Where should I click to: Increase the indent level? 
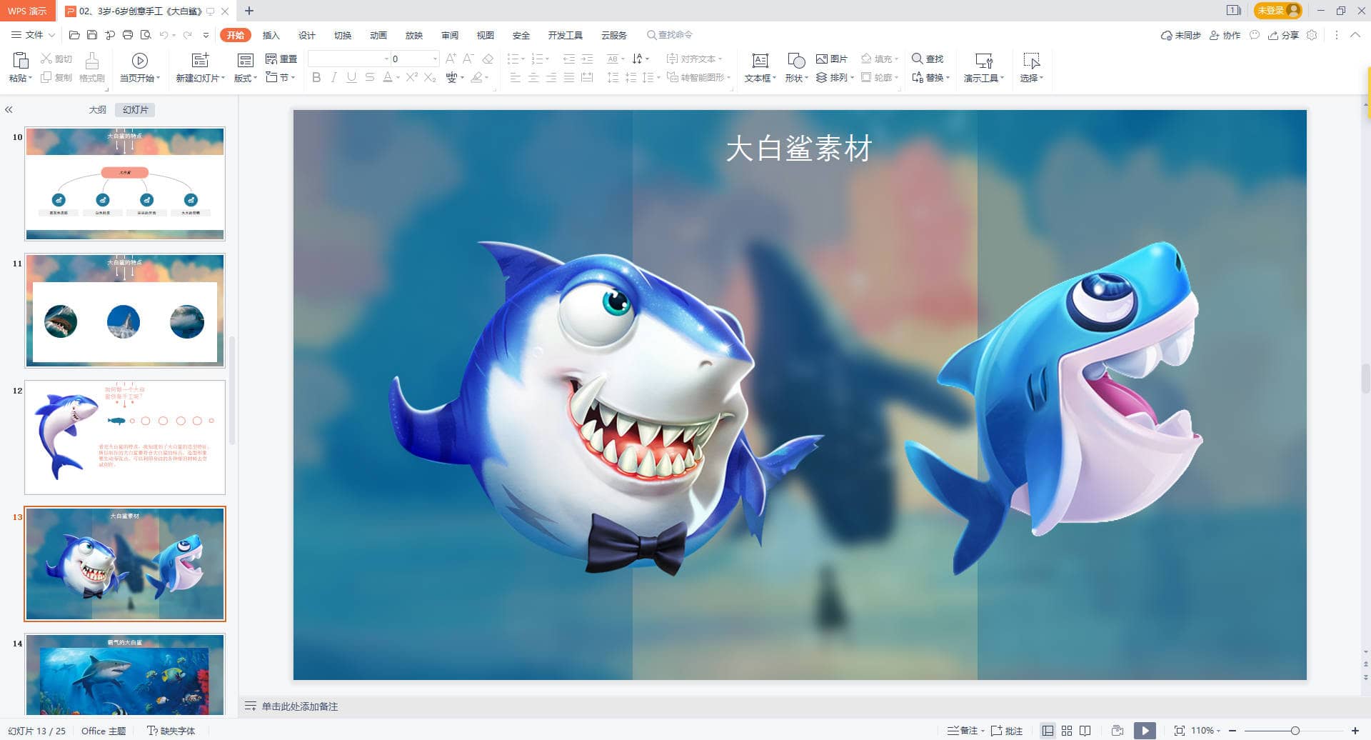point(587,59)
